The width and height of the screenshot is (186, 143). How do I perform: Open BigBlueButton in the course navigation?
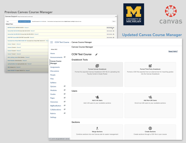tap(55, 106)
